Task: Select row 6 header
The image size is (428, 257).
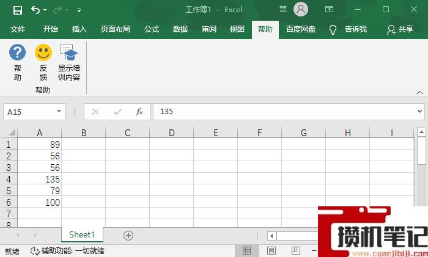Action: [x=9, y=202]
